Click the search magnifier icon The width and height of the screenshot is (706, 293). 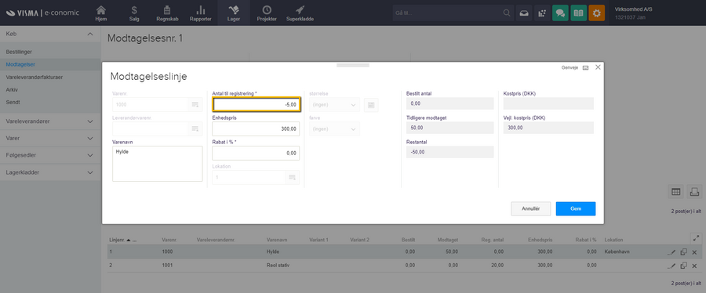507,13
